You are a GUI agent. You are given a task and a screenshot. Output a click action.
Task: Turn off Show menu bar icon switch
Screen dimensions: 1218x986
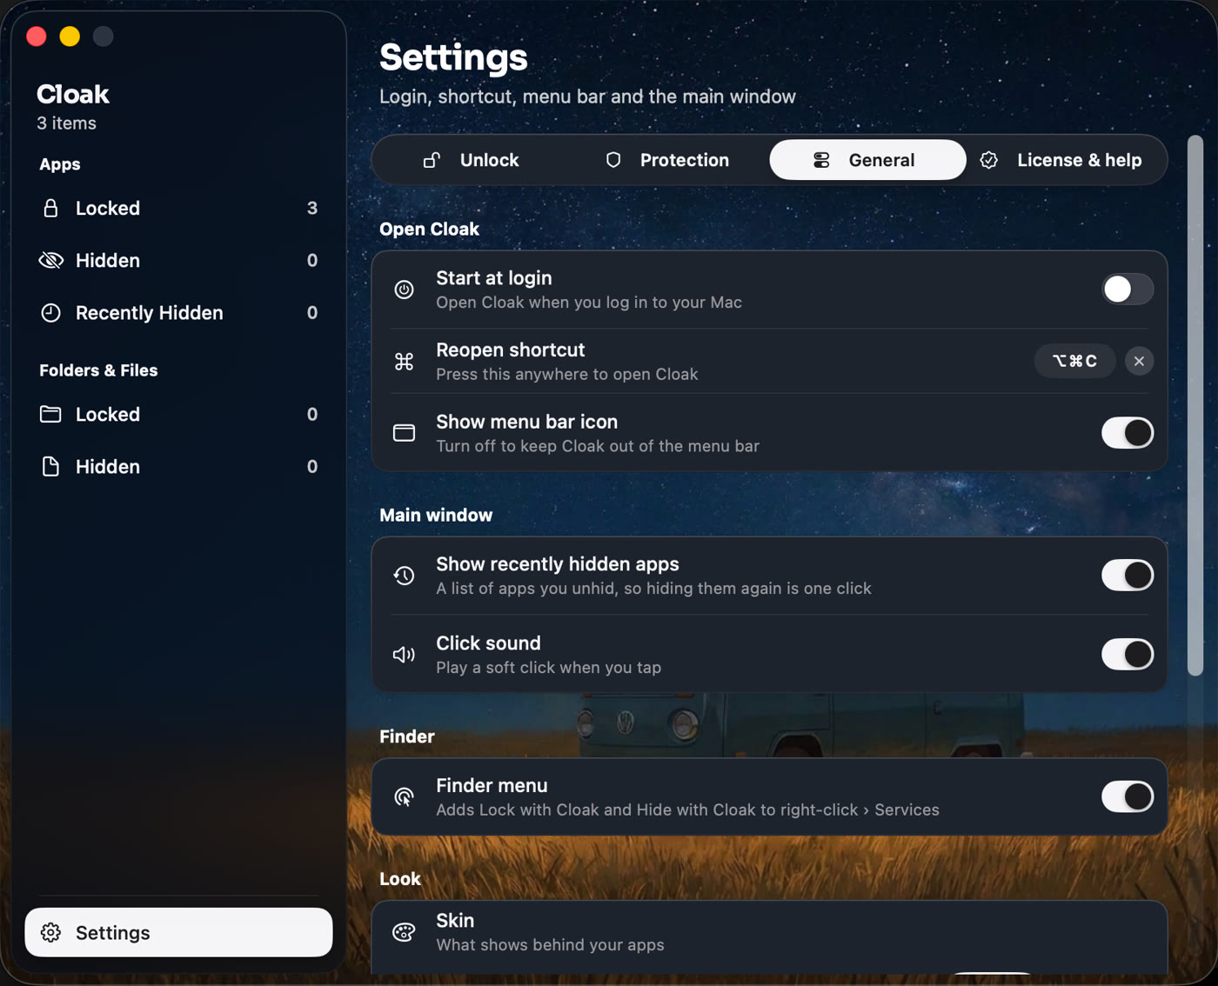[1128, 433]
